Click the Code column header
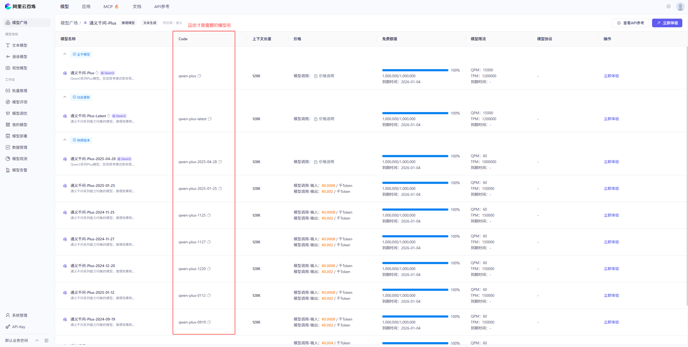 click(x=183, y=39)
